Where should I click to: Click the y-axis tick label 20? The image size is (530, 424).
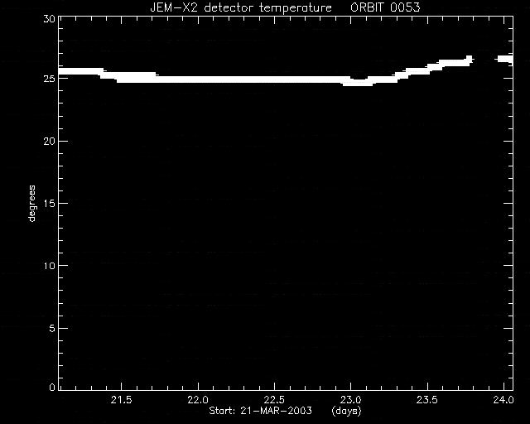(50, 142)
